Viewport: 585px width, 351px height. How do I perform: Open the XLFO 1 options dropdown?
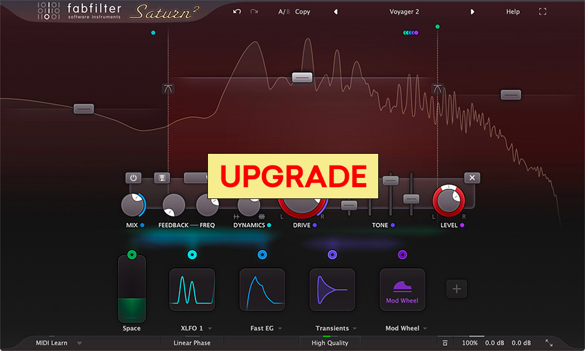pyautogui.click(x=210, y=328)
